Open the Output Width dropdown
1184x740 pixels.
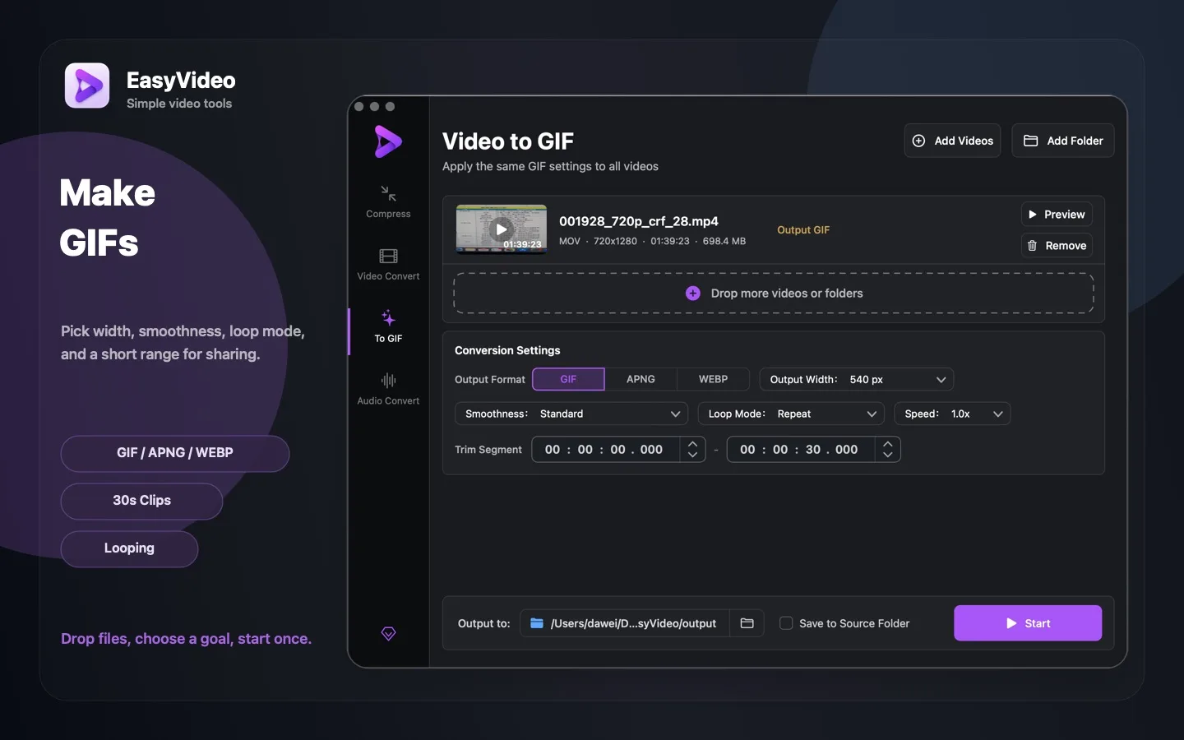point(856,379)
